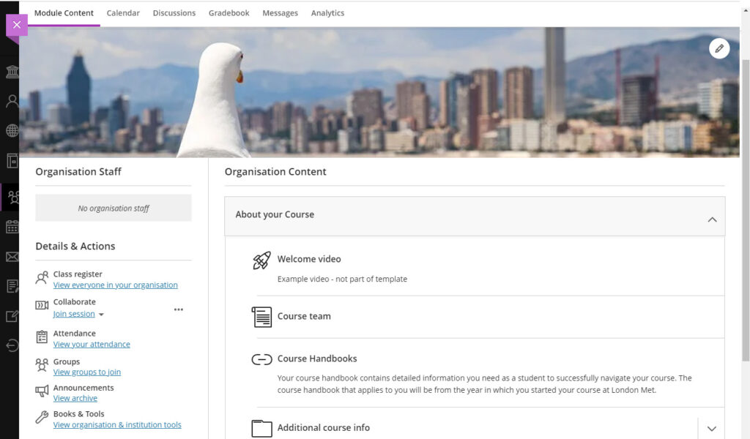Open the Analytics tab
Screen dimensions: 750x439
coord(327,13)
